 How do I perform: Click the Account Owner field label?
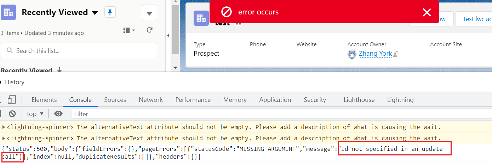click(367, 44)
